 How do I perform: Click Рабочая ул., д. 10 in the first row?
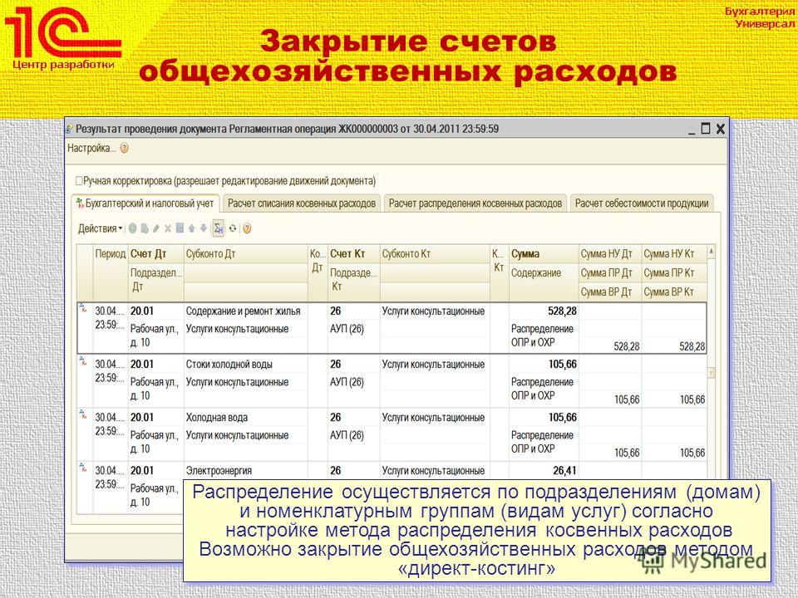pos(155,336)
